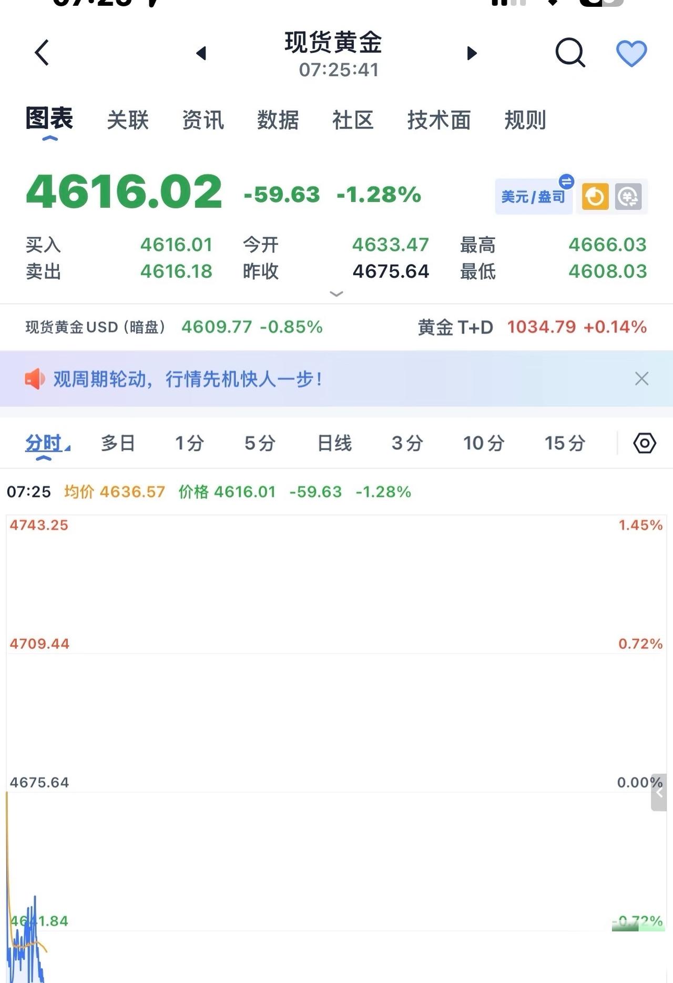Screen dimensions: 673x983
Task: Open search with the magnifier icon
Action: 570,53
